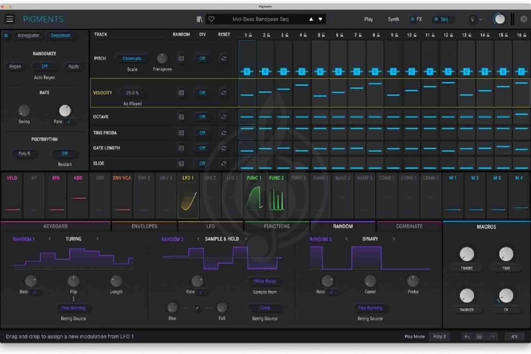Open the FUNCTIONS tab

coord(277,226)
